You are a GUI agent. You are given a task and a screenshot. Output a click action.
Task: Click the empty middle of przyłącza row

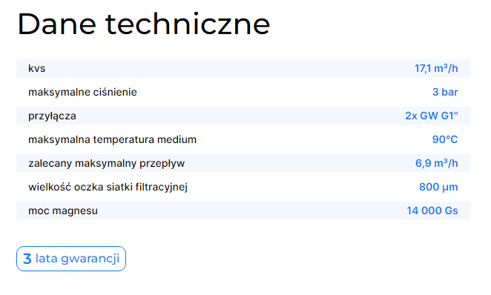pos(240,116)
